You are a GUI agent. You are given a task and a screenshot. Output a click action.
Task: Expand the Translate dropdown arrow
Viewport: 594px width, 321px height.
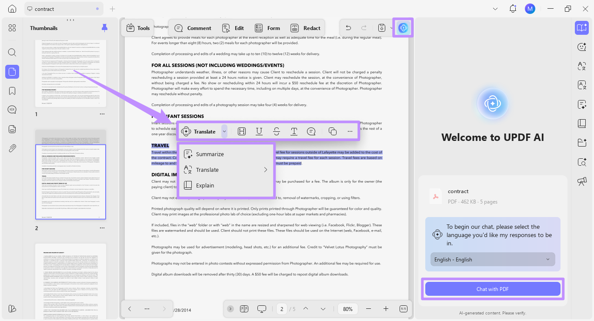pos(224,131)
